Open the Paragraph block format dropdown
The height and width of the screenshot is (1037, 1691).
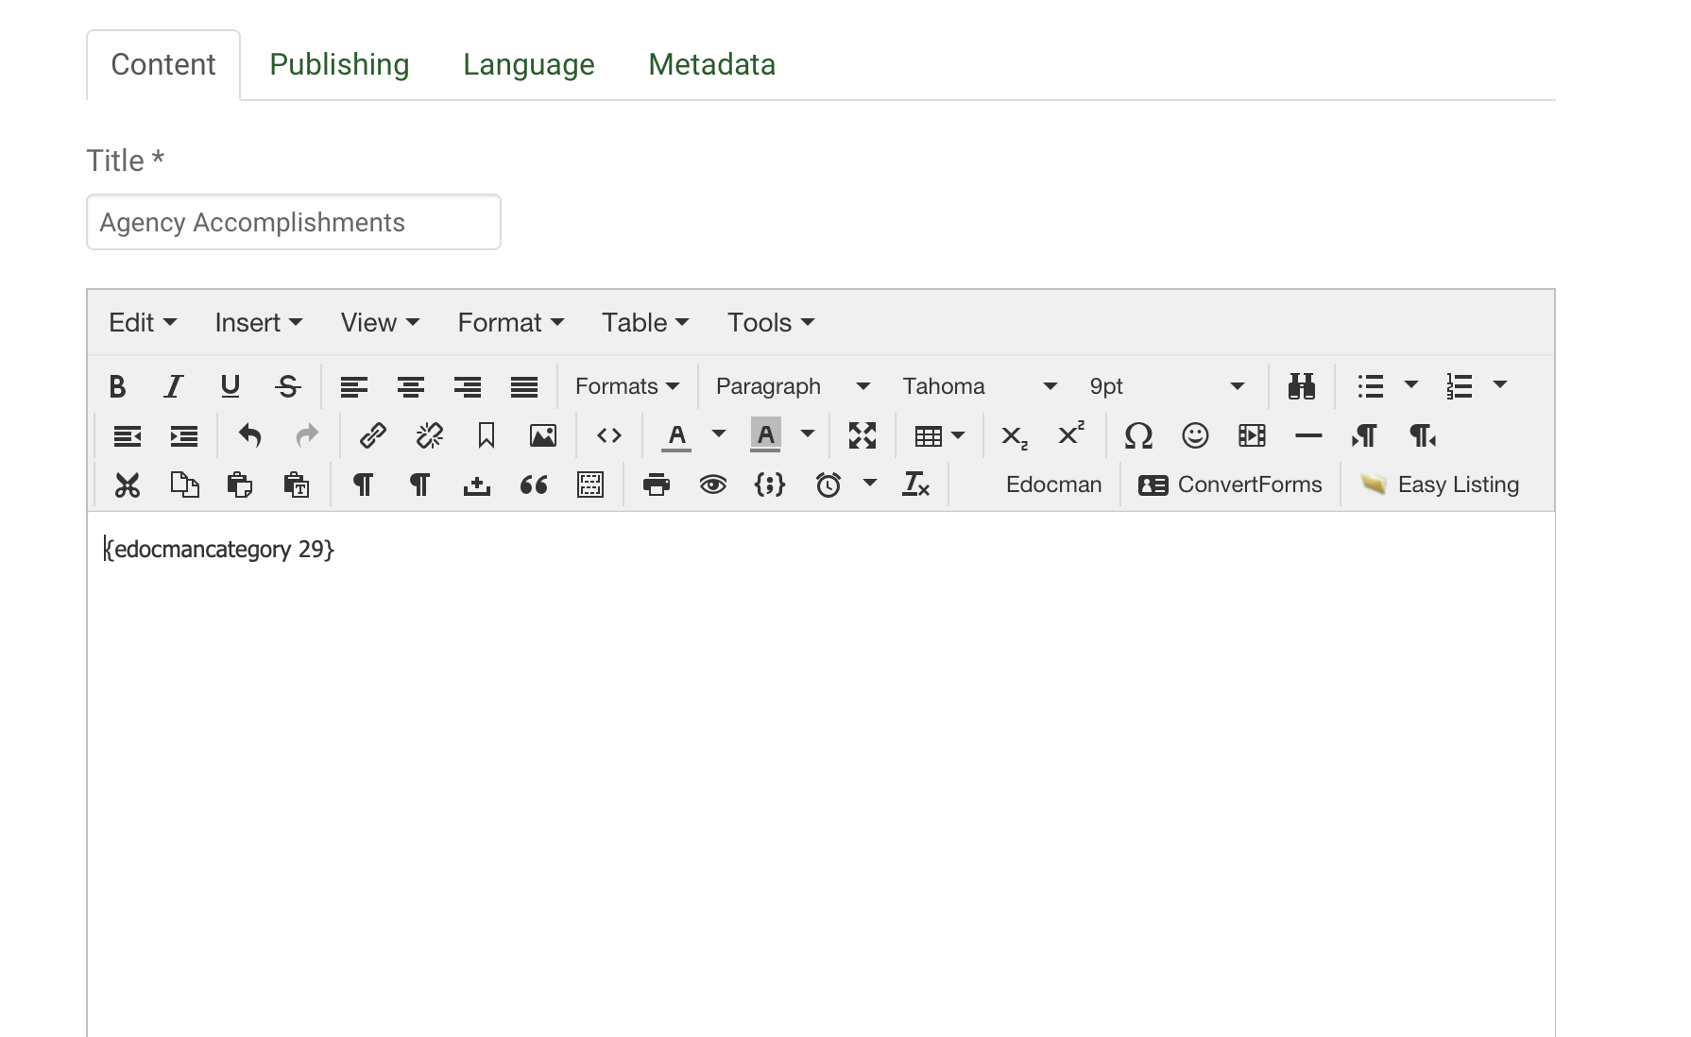point(792,386)
